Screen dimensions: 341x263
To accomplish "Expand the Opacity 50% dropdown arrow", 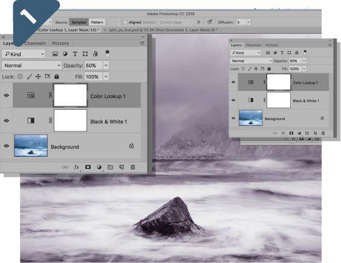I will click(106, 65).
